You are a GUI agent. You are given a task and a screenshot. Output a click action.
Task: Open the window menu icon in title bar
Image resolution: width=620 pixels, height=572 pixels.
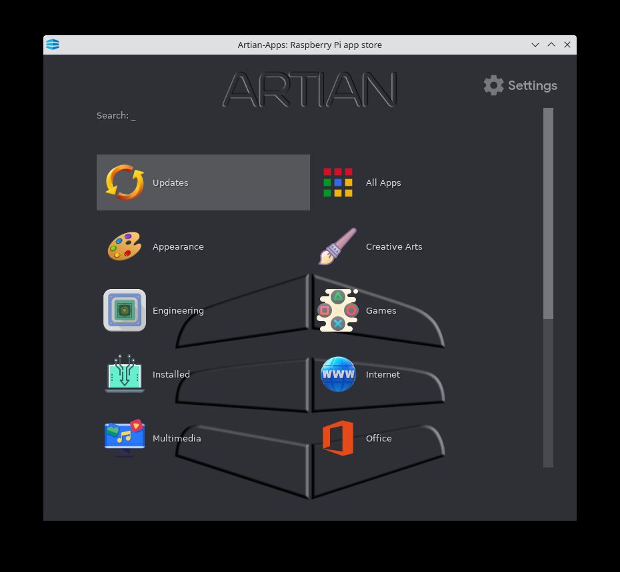[53, 45]
